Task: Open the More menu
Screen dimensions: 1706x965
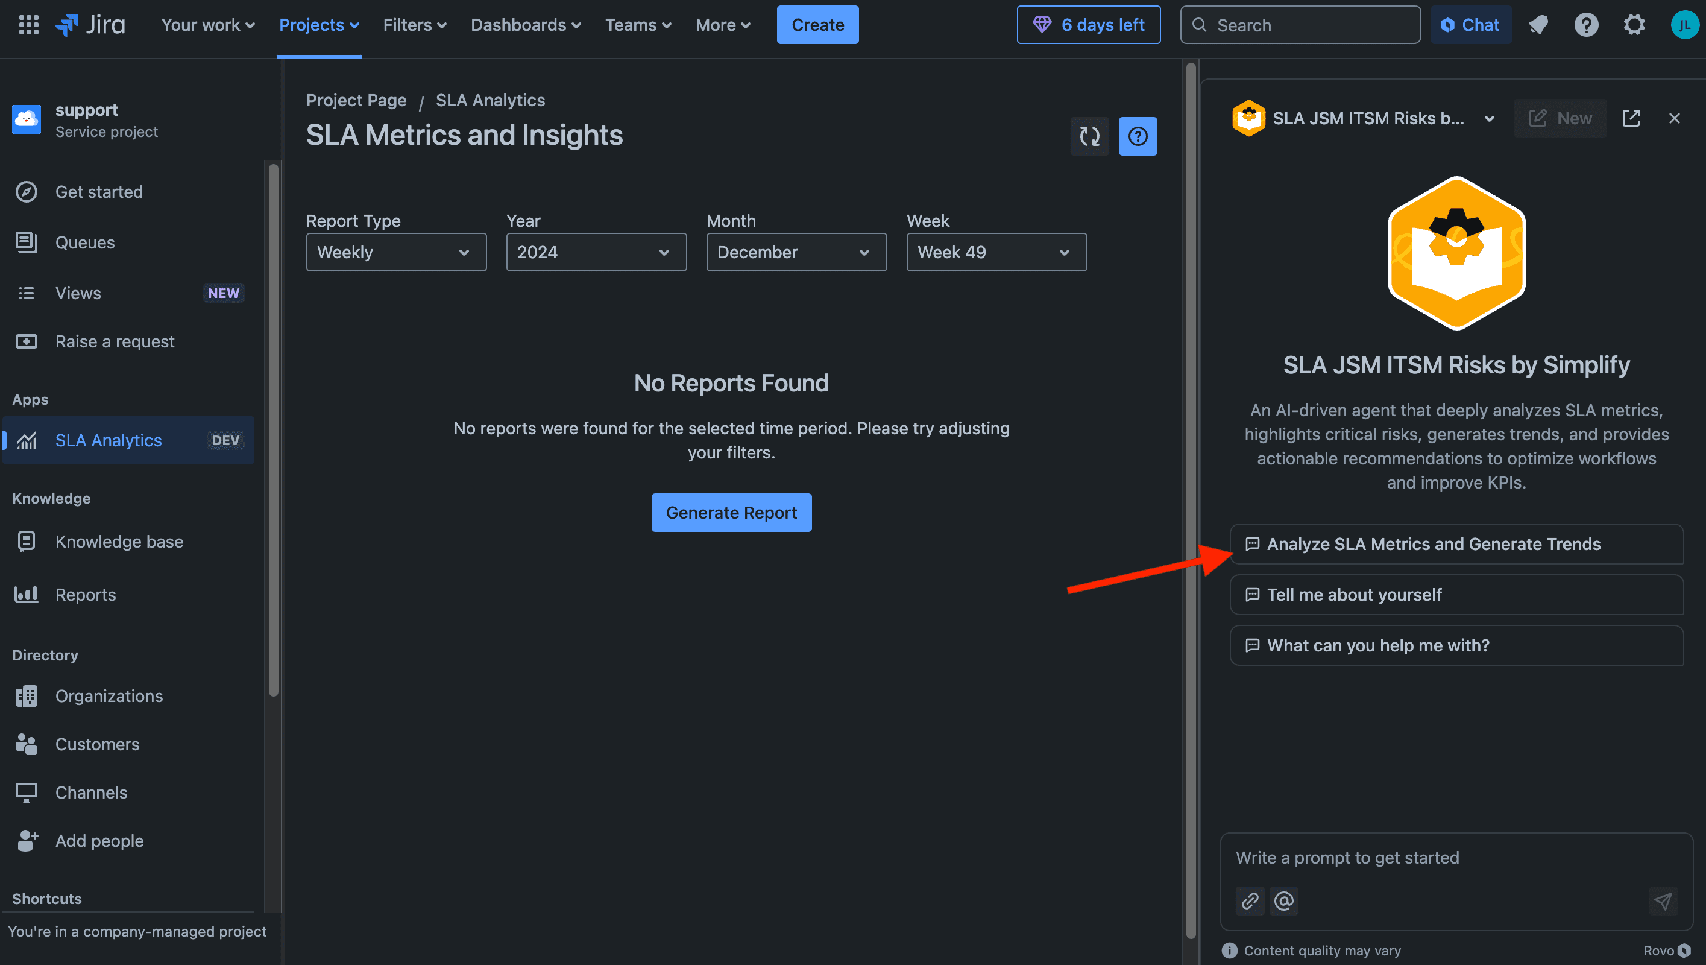Action: coord(723,25)
